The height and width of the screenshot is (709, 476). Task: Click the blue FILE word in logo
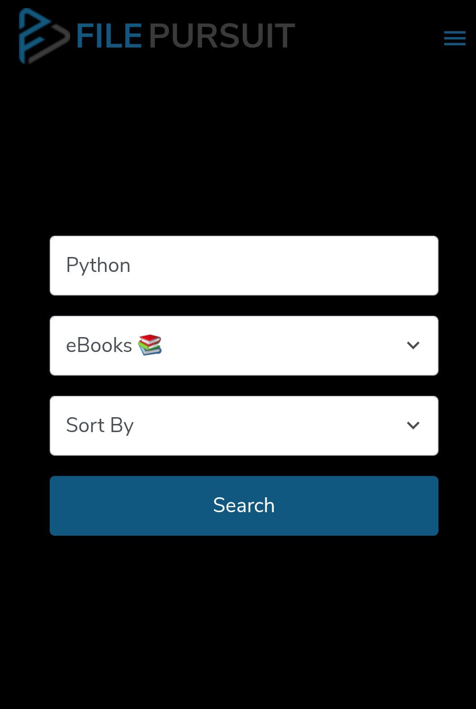109,36
